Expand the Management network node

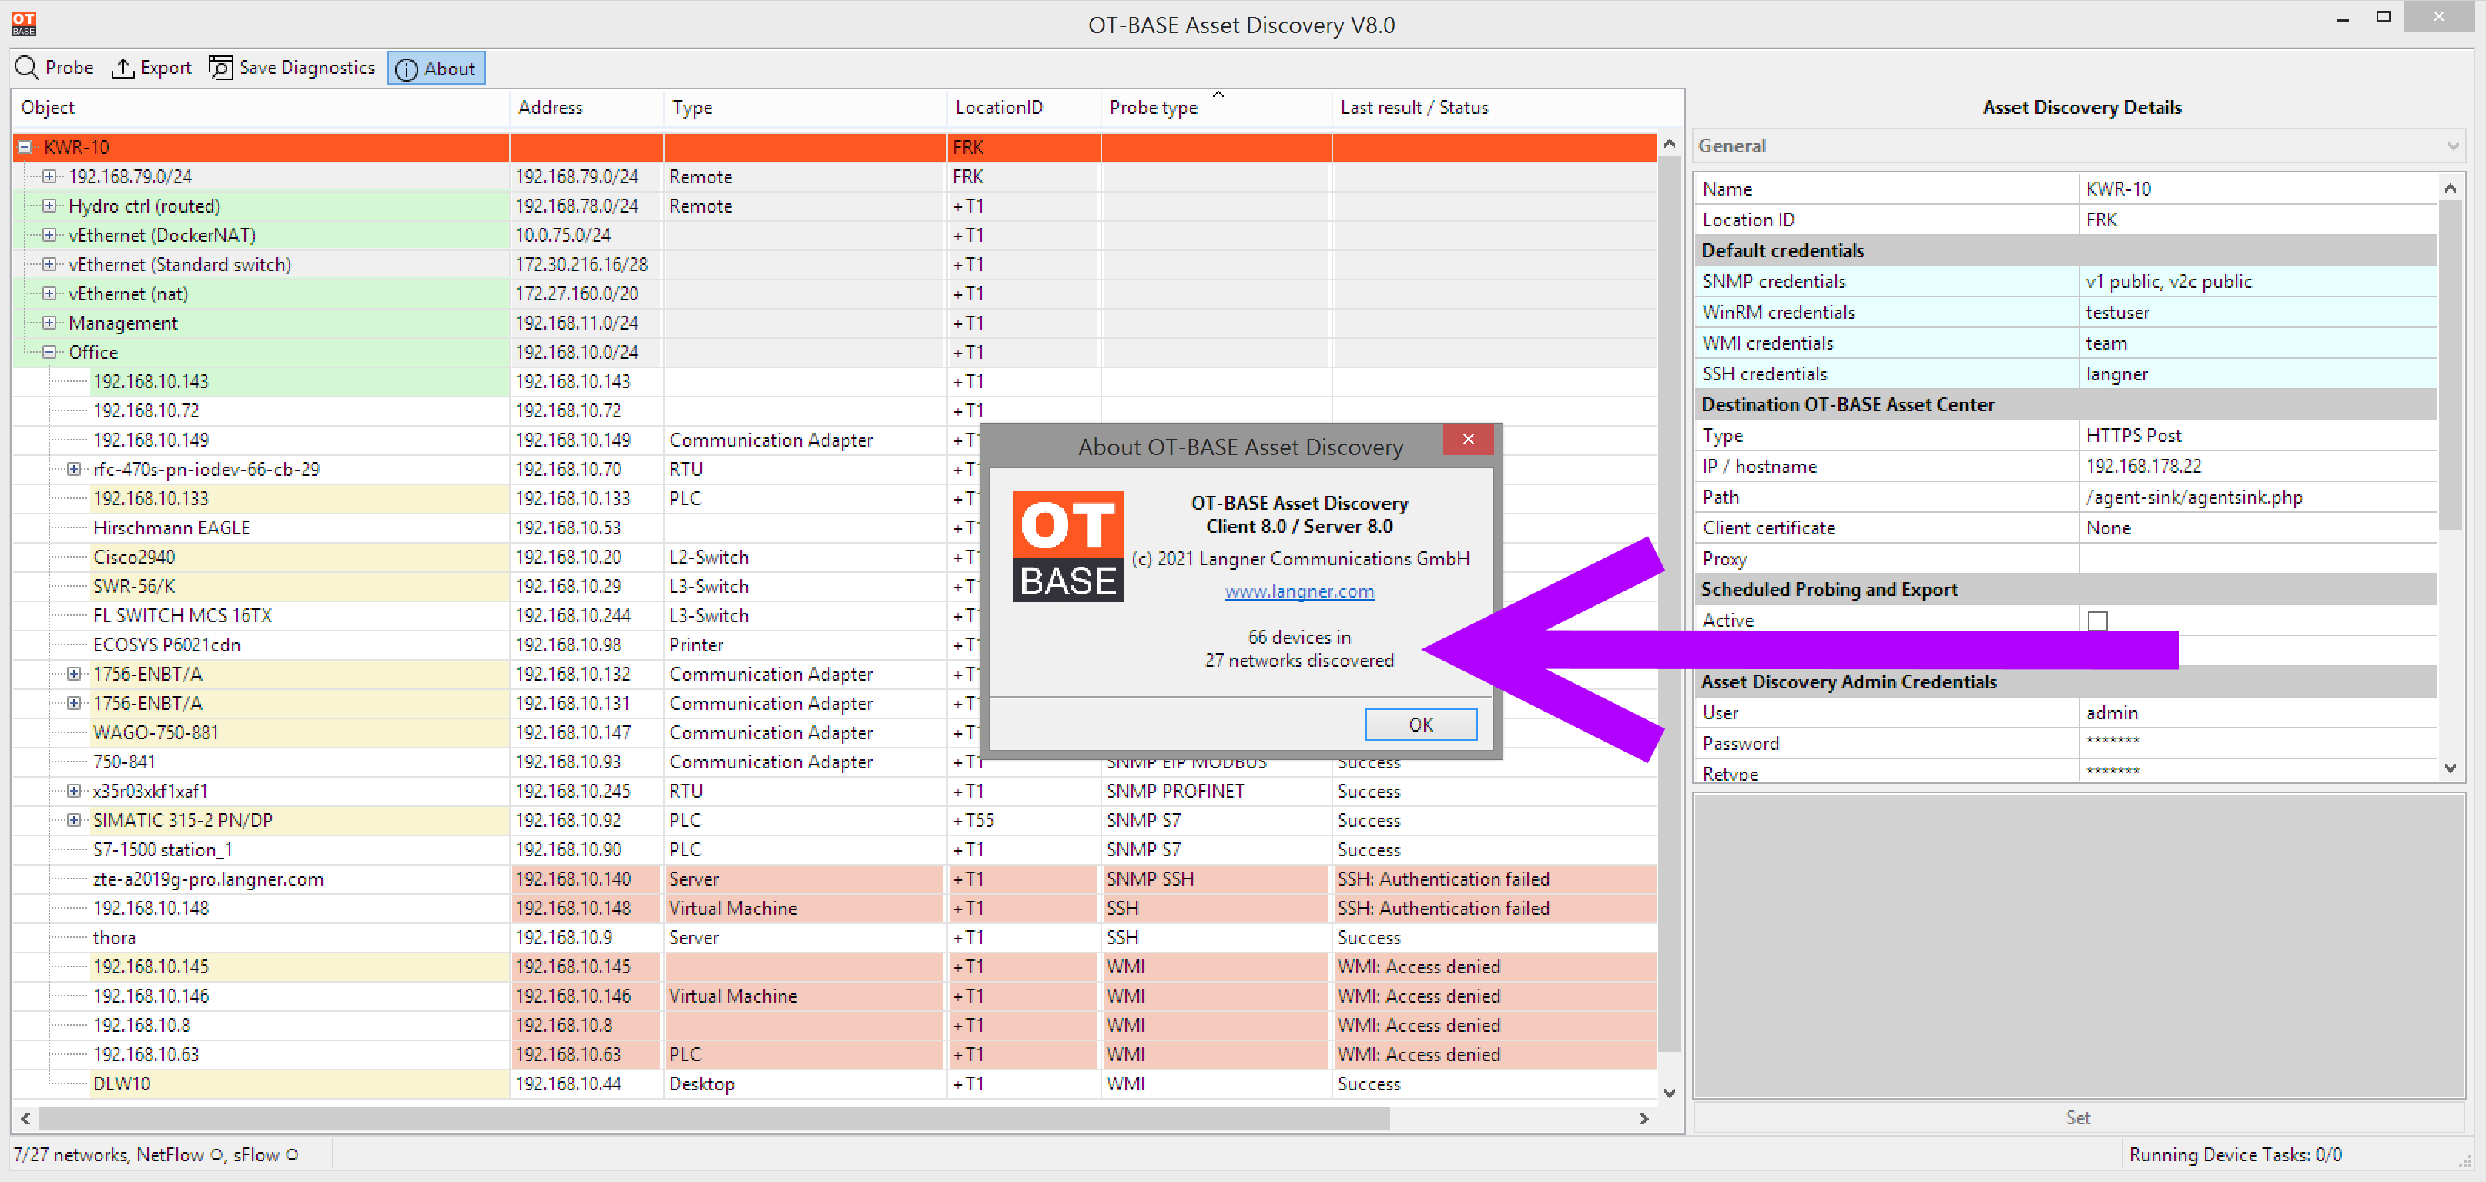49,323
